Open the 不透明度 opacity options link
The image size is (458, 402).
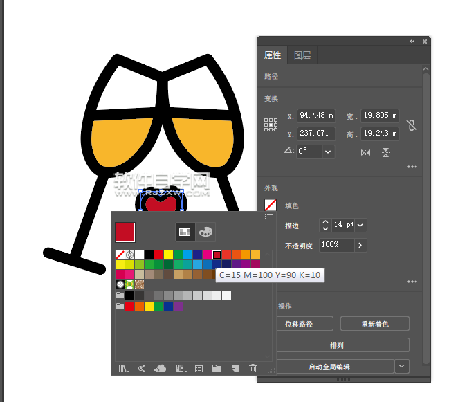click(x=298, y=246)
